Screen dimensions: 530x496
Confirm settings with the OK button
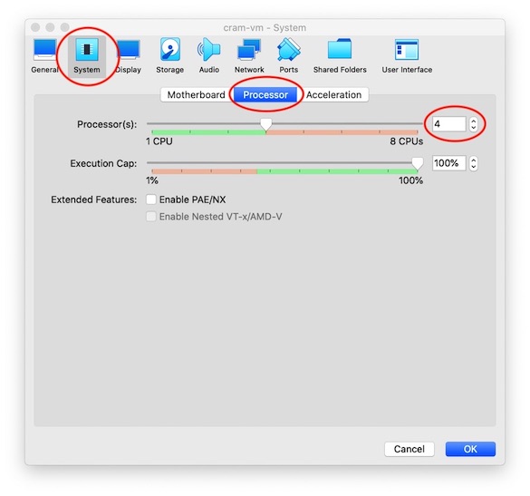click(470, 449)
